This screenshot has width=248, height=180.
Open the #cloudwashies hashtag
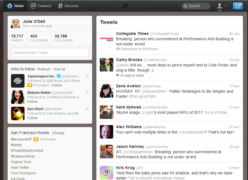[192, 132]
